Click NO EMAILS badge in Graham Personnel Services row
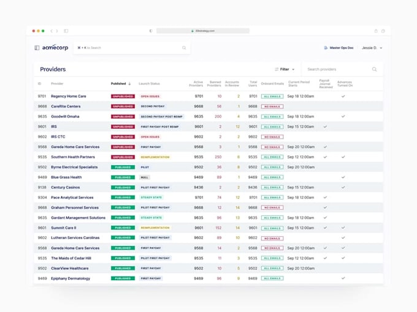This screenshot has height=312, width=417. (272, 207)
